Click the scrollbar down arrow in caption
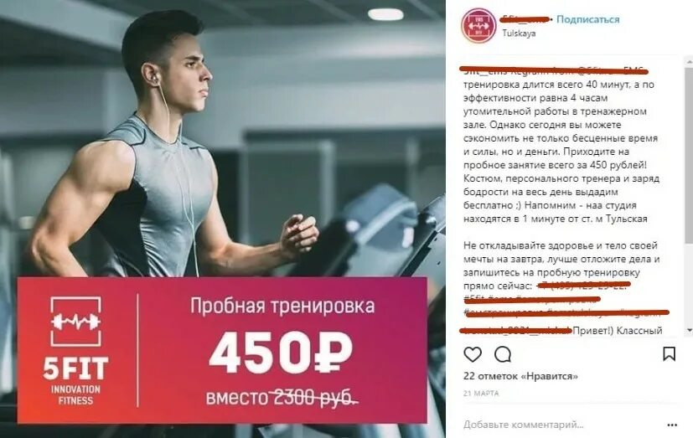This screenshot has height=438, width=693. click(x=689, y=330)
